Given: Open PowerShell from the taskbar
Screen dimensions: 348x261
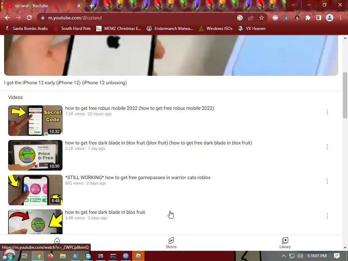Looking at the screenshot, I should [x=75, y=256].
